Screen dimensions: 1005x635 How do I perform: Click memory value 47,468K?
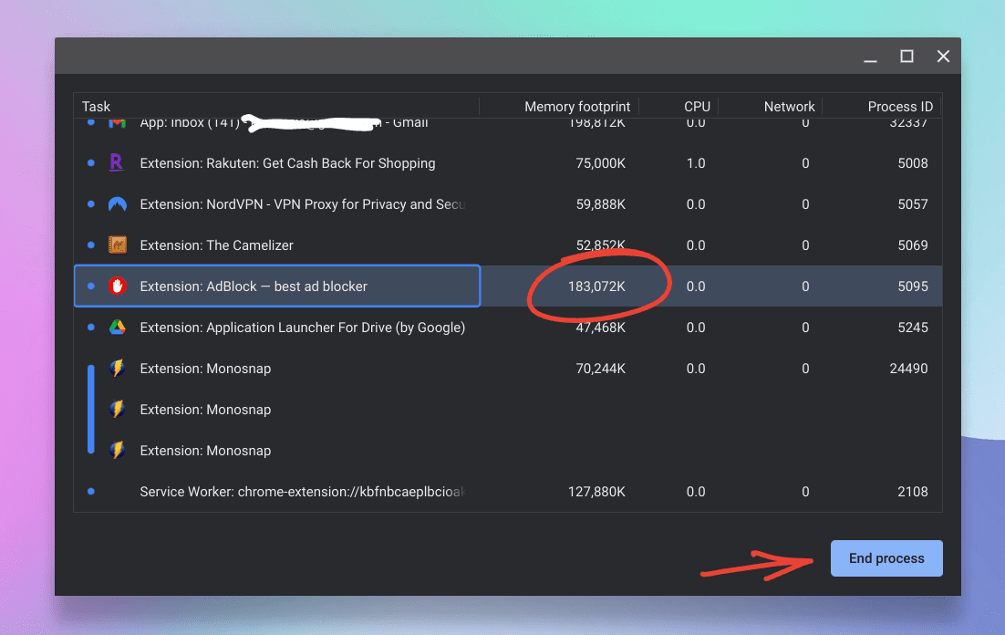coord(600,328)
